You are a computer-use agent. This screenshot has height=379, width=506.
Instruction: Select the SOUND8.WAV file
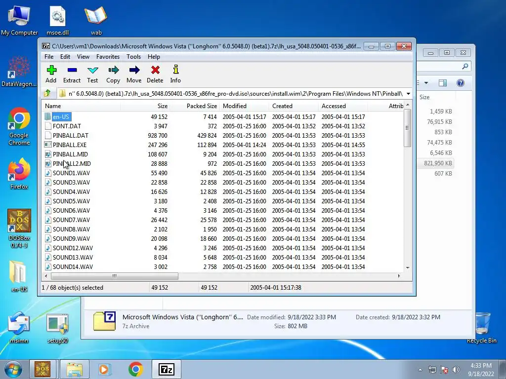(71, 229)
